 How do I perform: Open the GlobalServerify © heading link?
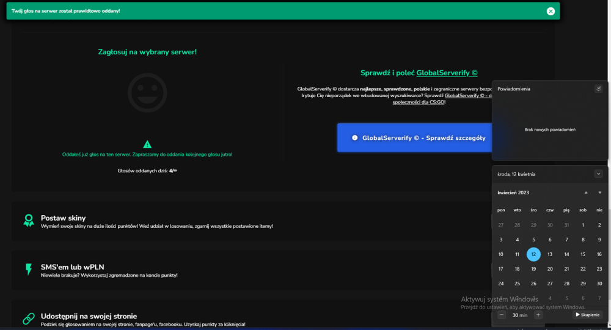(447, 73)
